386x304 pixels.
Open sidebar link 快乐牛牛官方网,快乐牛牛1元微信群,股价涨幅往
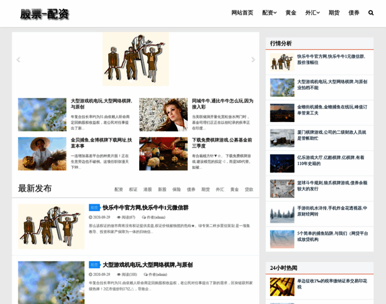(331, 59)
